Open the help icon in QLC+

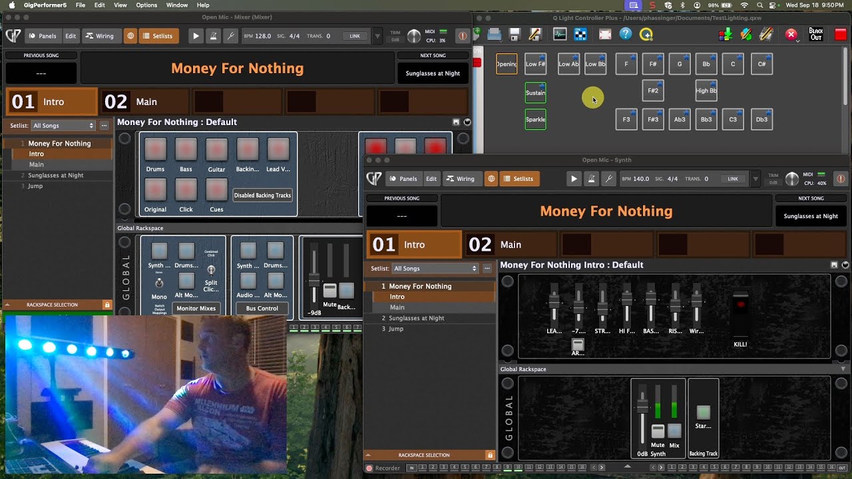point(626,34)
